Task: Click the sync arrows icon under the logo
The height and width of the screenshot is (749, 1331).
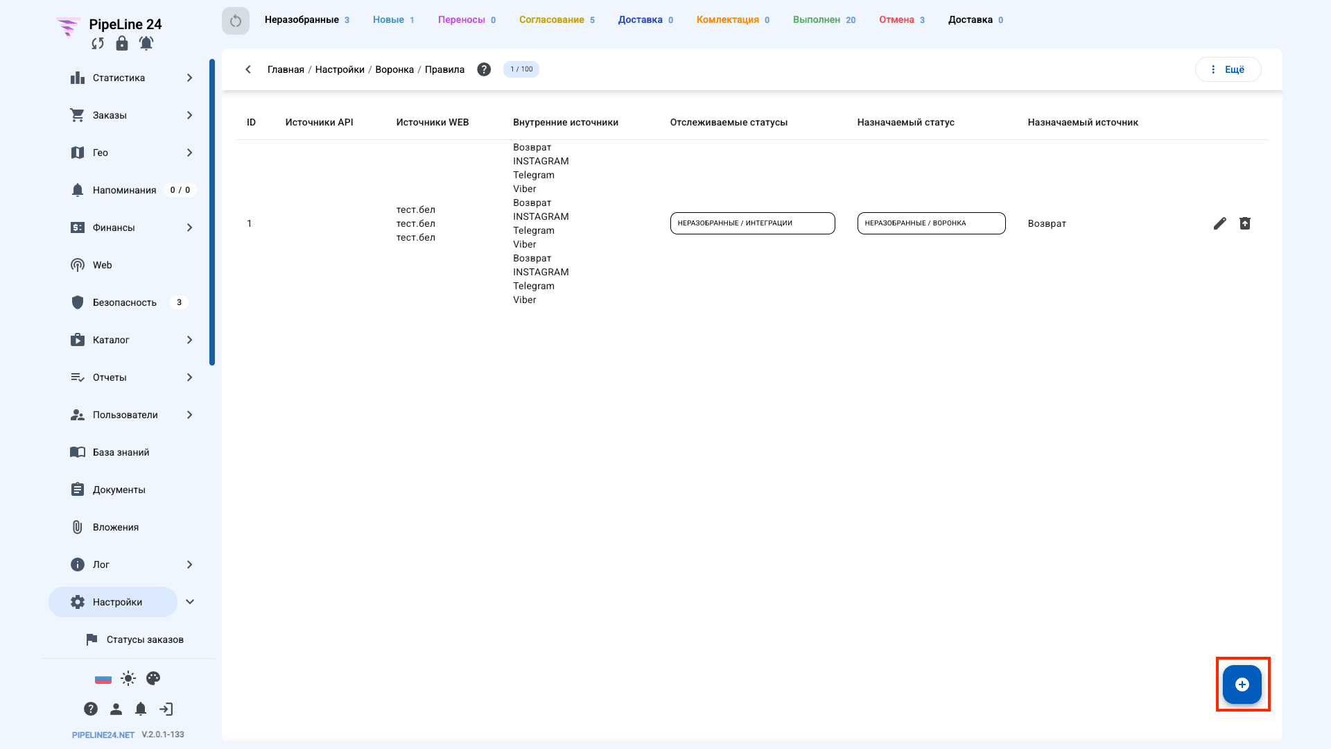Action: (x=98, y=44)
